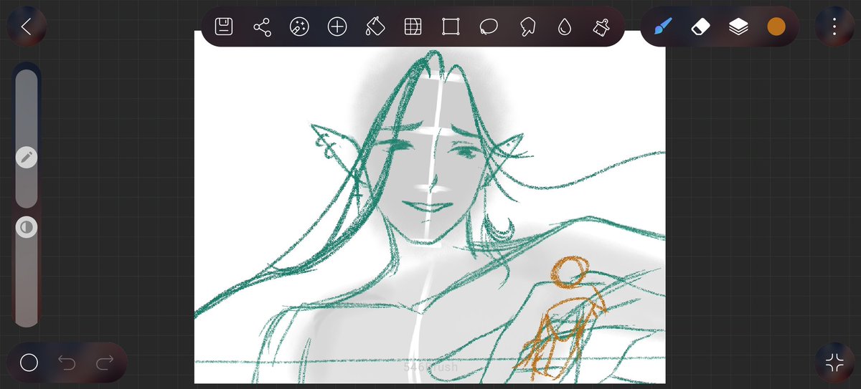Switch to the eraser tool

click(700, 27)
